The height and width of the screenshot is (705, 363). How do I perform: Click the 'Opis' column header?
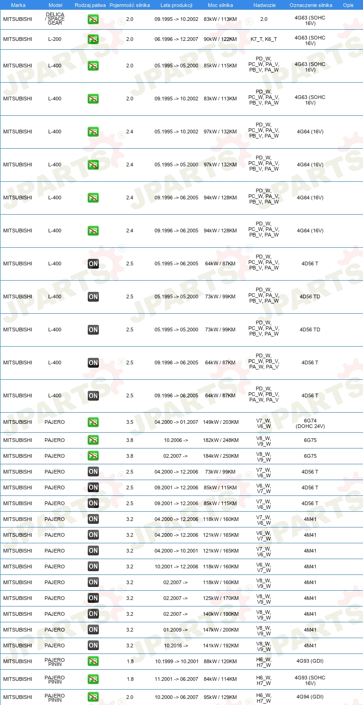coord(348,5)
